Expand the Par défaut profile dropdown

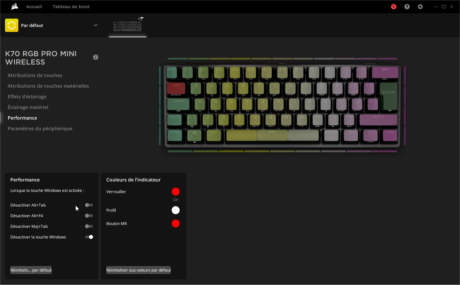click(96, 25)
